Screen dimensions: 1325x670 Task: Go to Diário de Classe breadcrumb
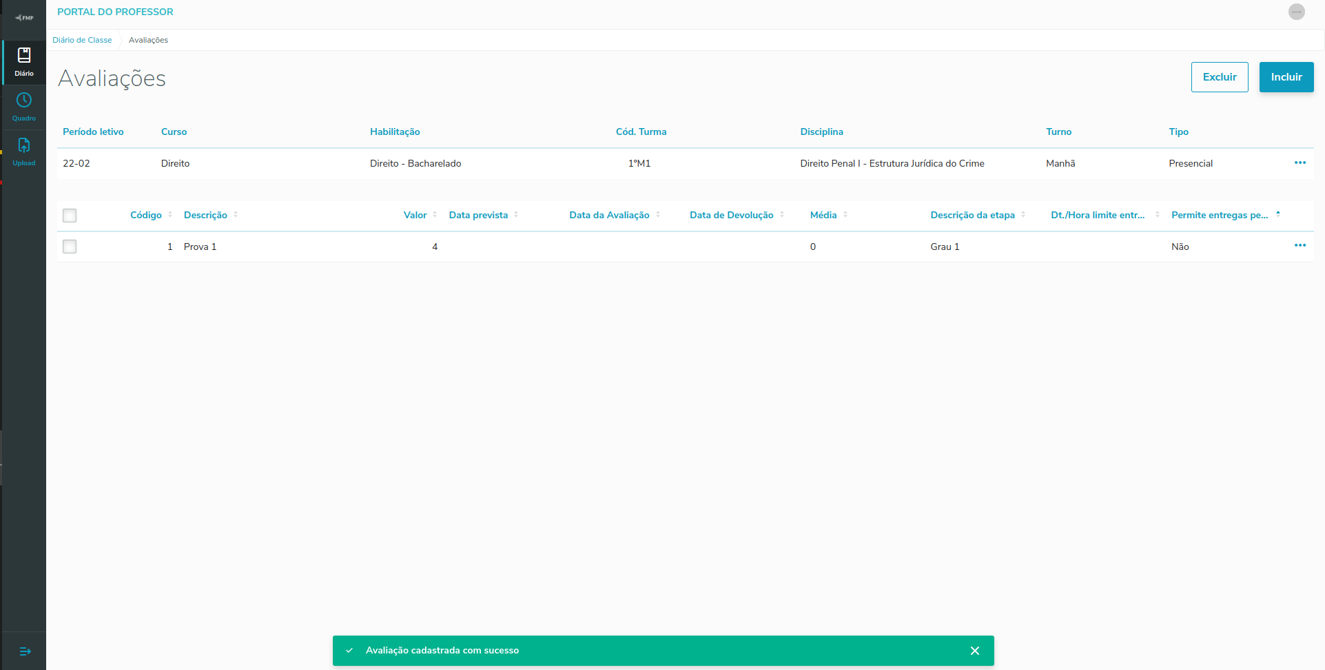82,40
